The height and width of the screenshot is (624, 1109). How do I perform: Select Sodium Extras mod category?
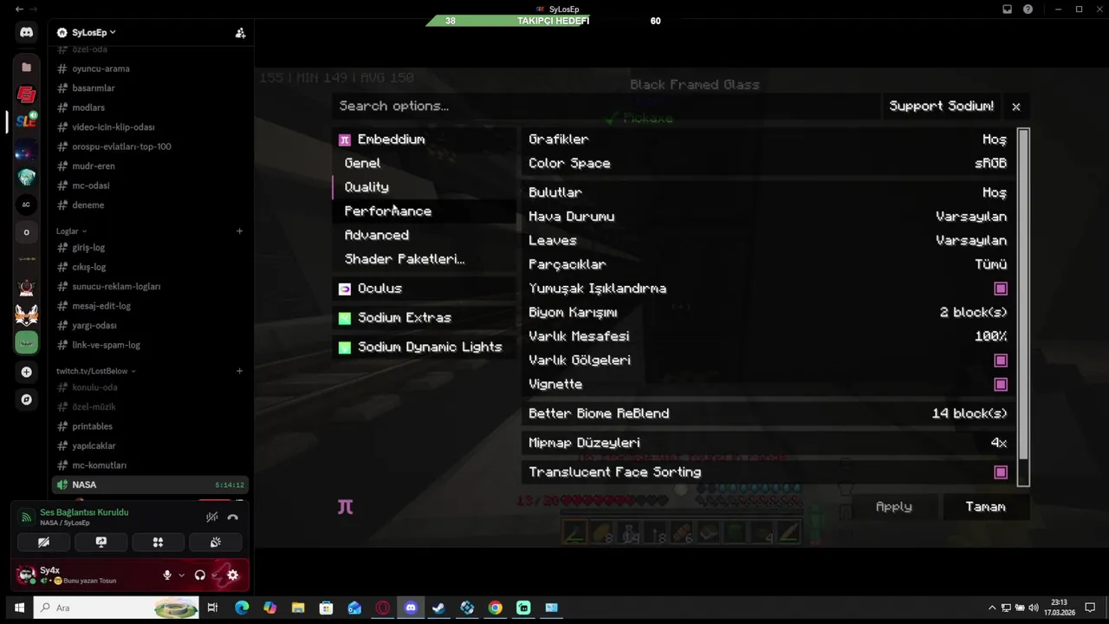424,318
